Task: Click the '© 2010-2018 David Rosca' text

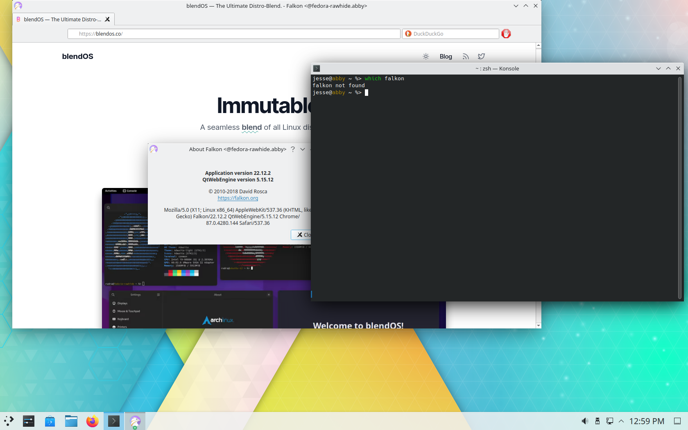Action: (x=238, y=192)
